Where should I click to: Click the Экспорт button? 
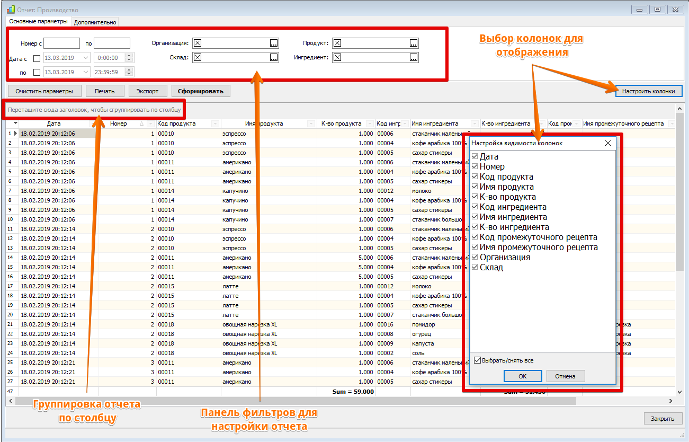(x=148, y=91)
